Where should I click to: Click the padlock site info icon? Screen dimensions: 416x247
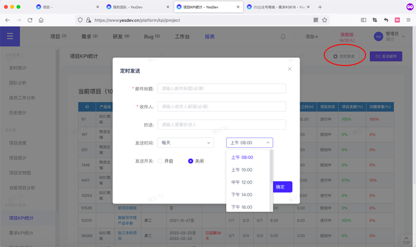tap(88, 20)
